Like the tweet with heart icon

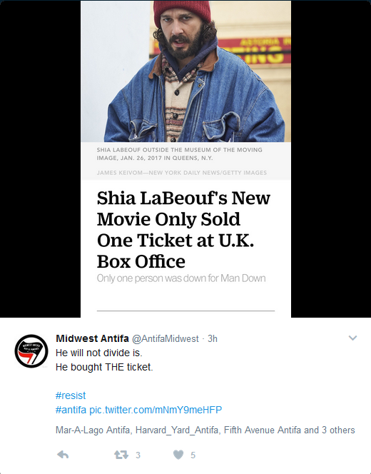pos(178,455)
